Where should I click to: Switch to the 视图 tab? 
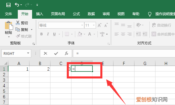click(121, 14)
